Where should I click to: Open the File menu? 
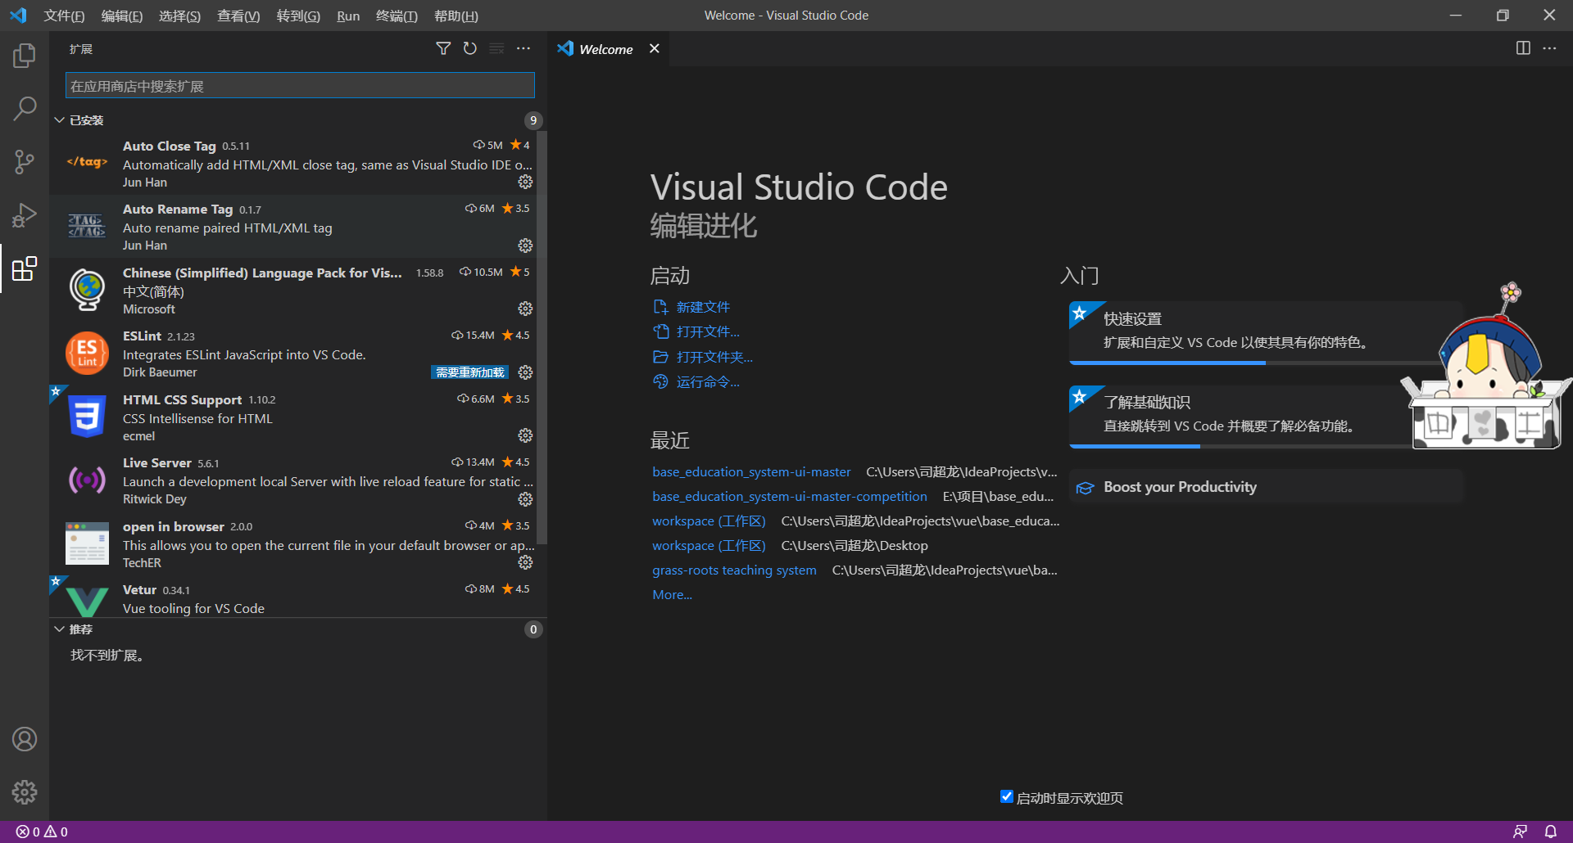(64, 16)
